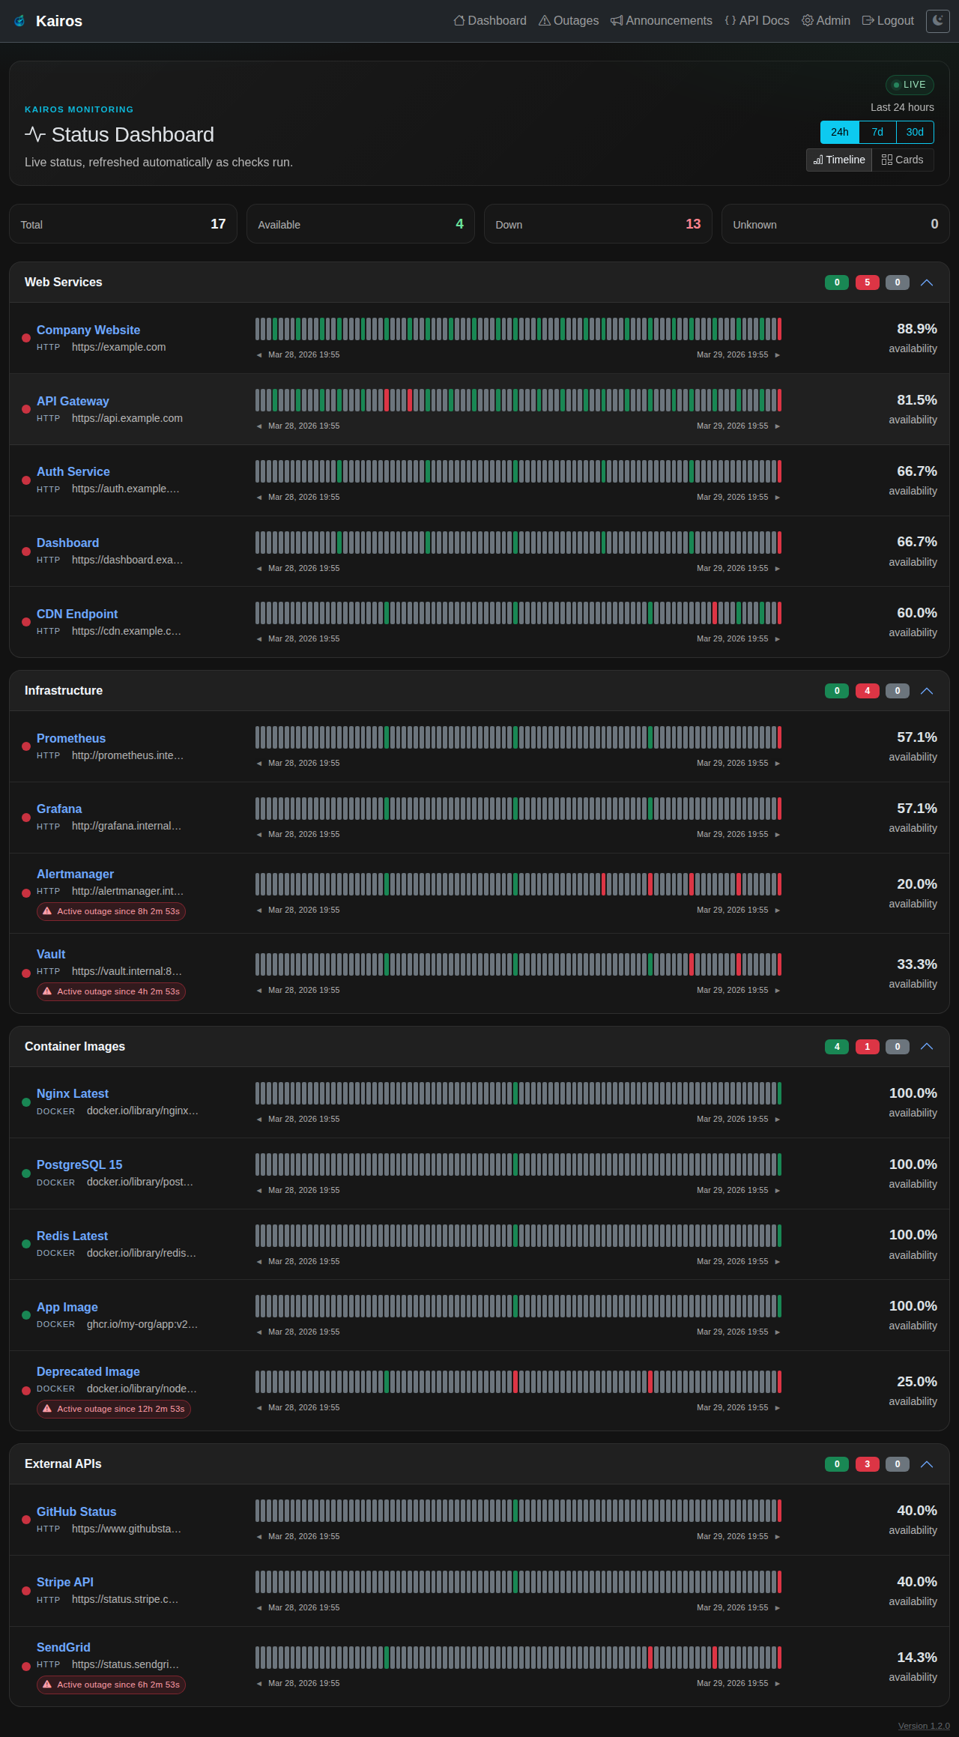This screenshot has width=959, height=1737.
Task: Collapse the External APIs group
Action: pos(927,1464)
